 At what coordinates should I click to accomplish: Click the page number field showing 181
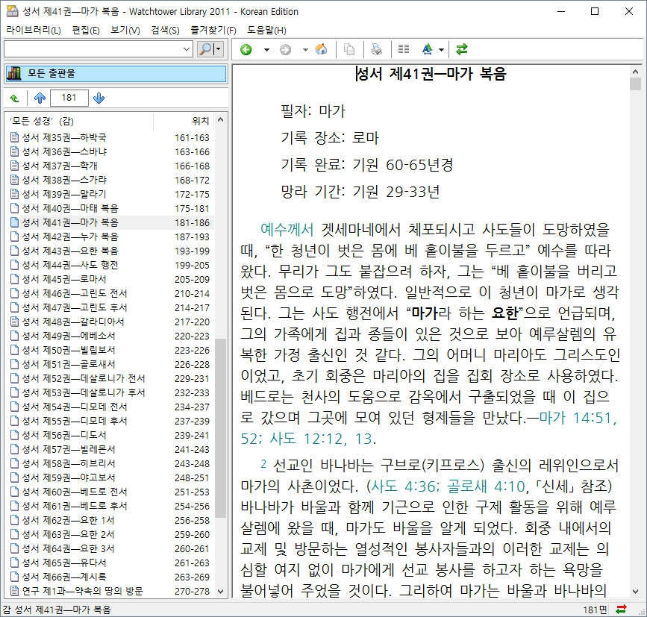(x=69, y=98)
